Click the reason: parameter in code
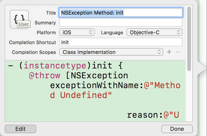The width and height of the screenshot is (207, 136). (x=145, y=115)
